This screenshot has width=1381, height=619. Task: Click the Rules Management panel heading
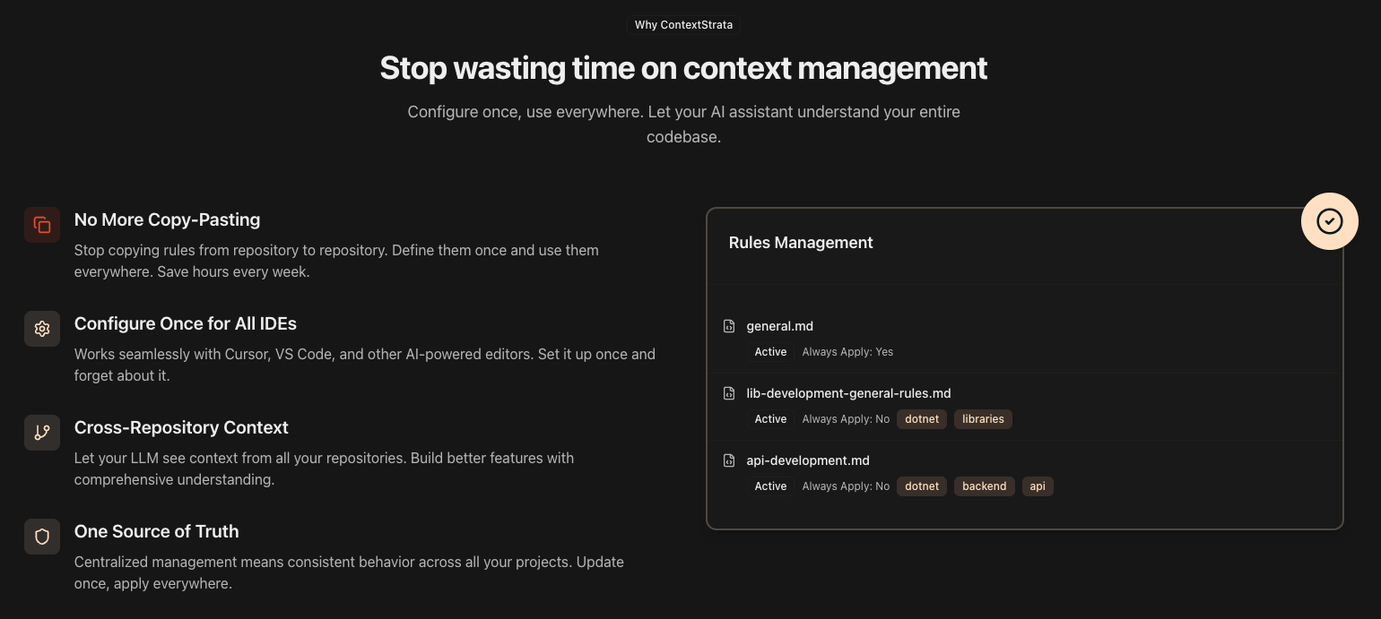pos(801,243)
